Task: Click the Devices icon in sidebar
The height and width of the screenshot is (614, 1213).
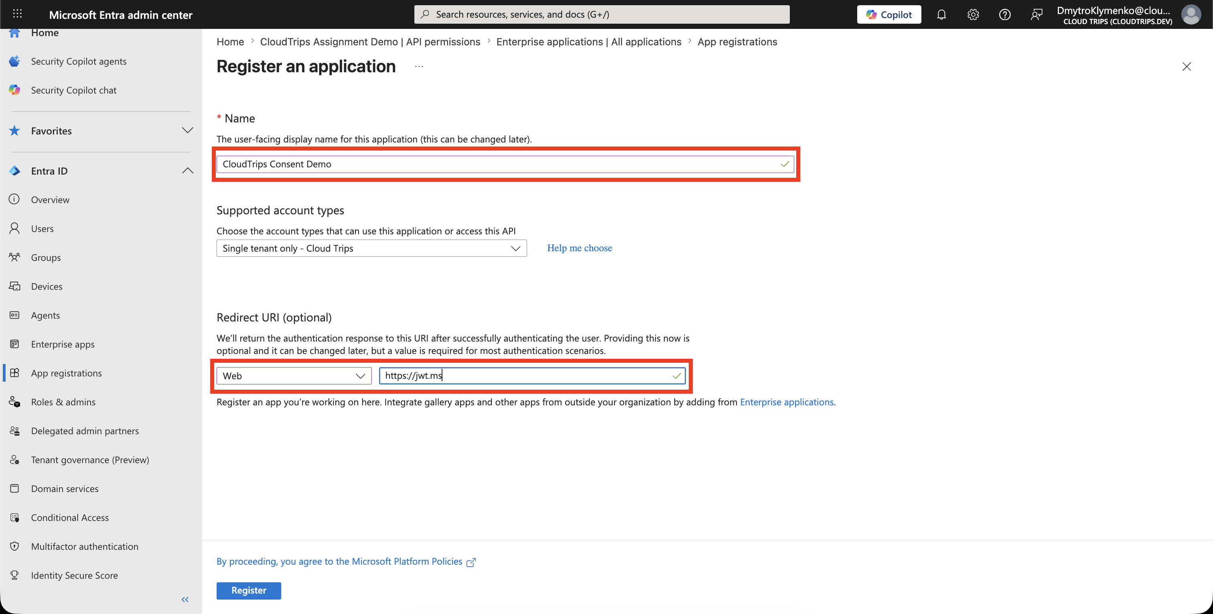Action: tap(14, 286)
